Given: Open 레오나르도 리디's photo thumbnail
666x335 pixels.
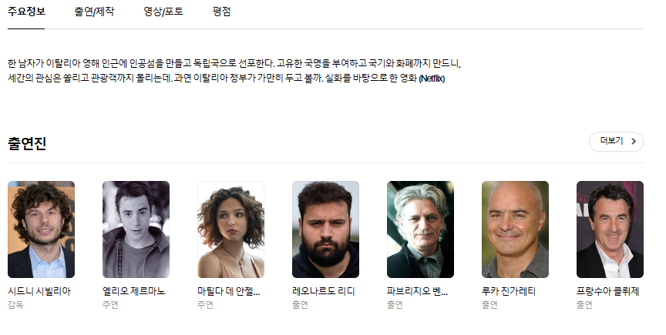Looking at the screenshot, I should 325,229.
